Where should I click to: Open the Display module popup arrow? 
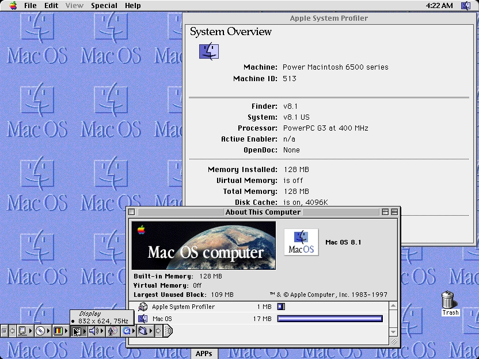85,331
